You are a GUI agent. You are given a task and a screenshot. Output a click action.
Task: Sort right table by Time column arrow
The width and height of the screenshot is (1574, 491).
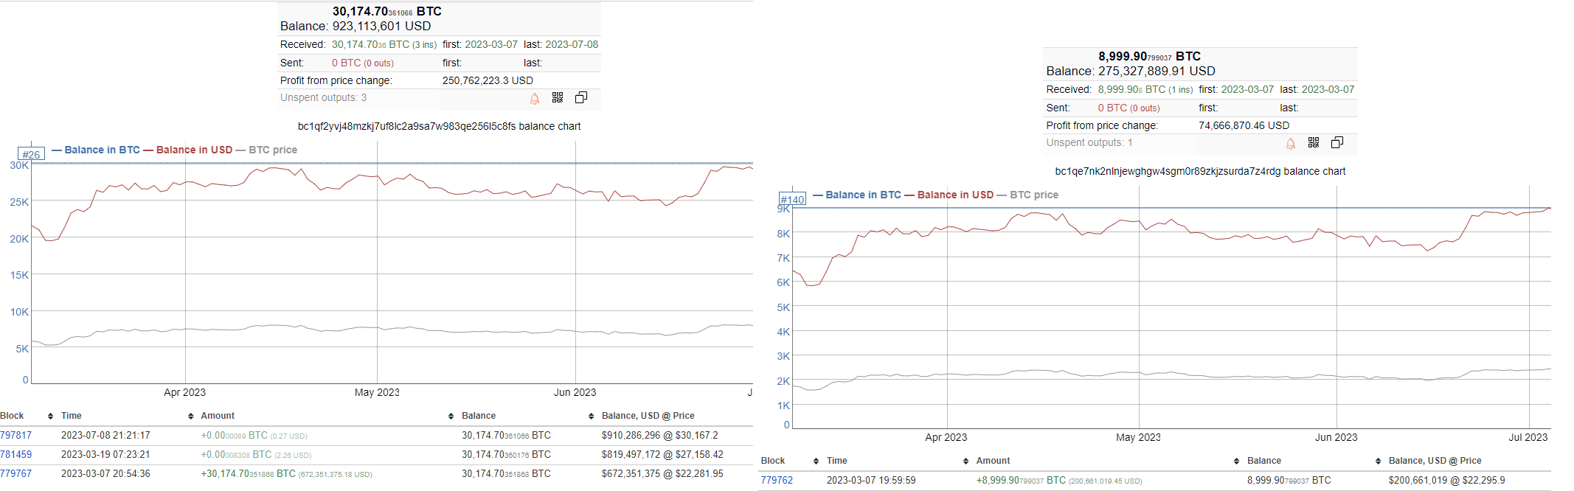(965, 462)
